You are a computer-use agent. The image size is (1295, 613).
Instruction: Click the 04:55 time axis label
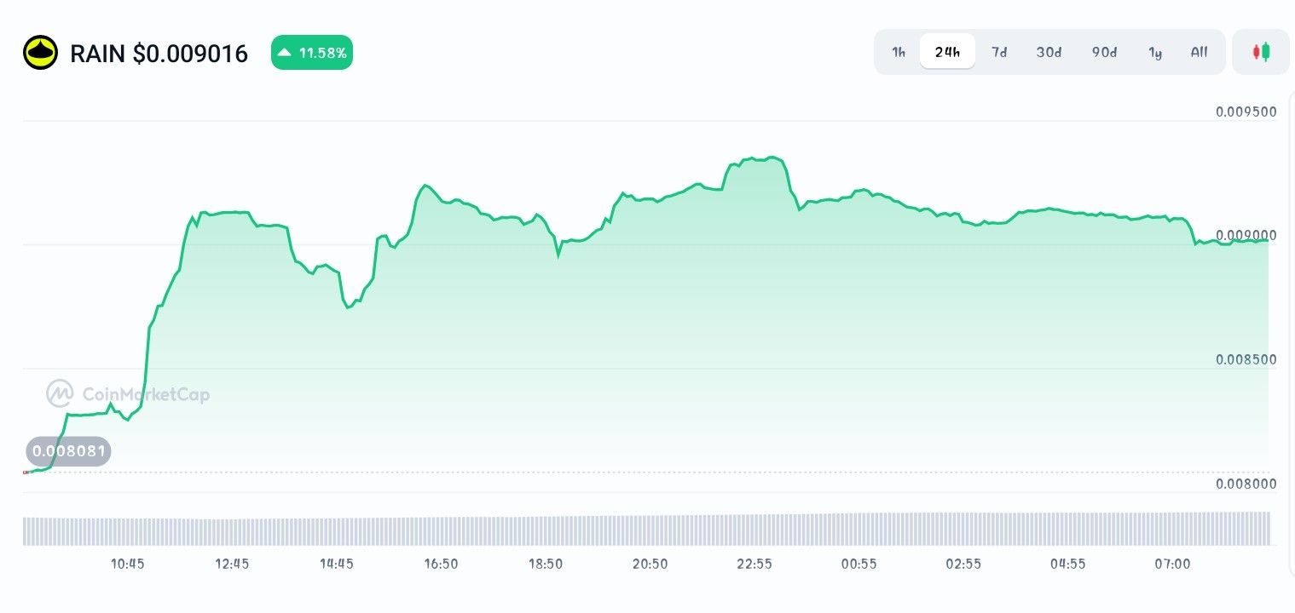1067,564
